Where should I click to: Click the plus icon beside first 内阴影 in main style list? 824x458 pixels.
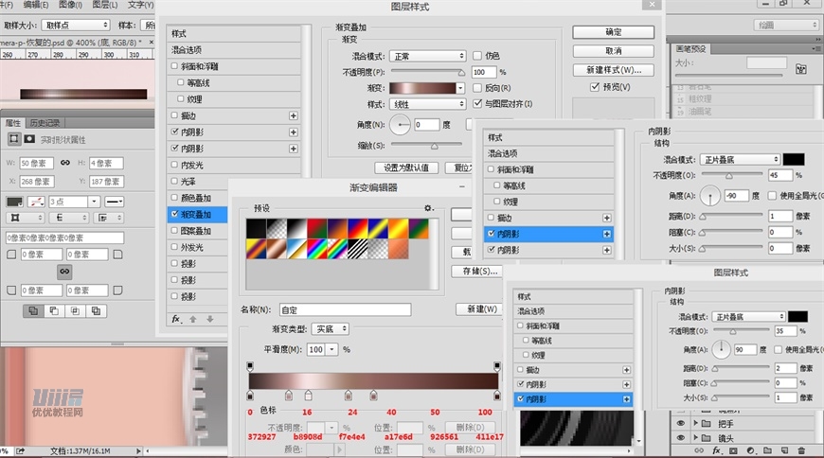click(x=294, y=132)
